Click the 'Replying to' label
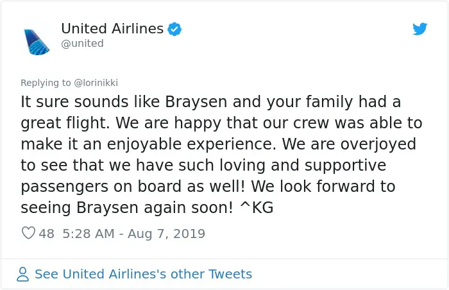Viewport: 449px width, 290px height. point(46,83)
